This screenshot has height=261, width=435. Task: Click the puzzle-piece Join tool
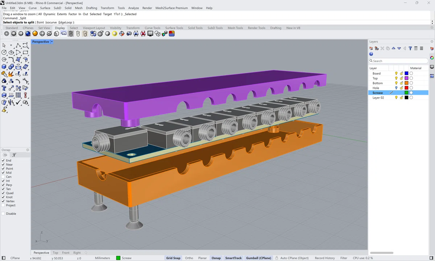point(4,74)
